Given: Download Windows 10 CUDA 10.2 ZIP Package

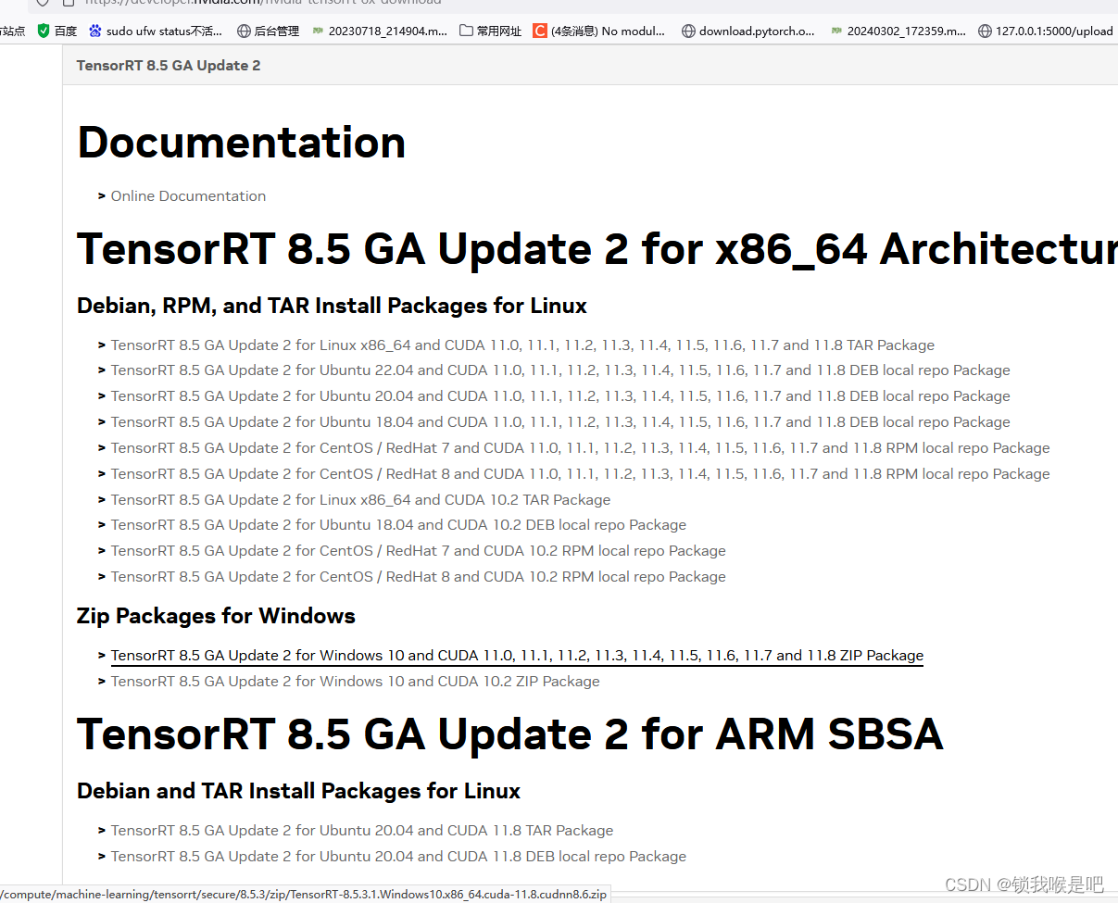Looking at the screenshot, I should [356, 682].
